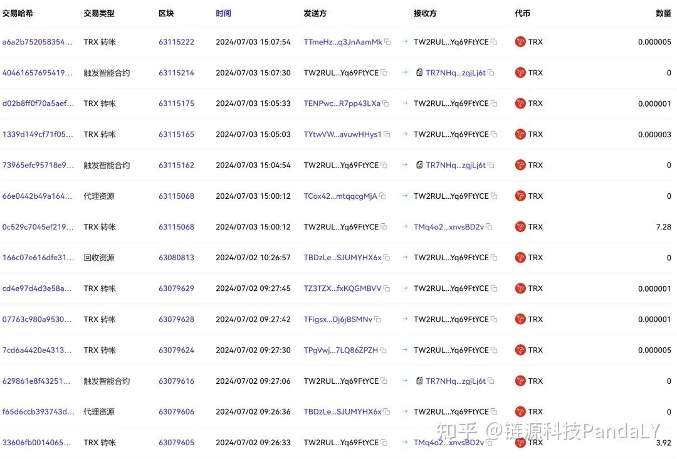Open transaction 73965efc95718e9...
Image resolution: width=677 pixels, height=459 pixels.
point(38,165)
